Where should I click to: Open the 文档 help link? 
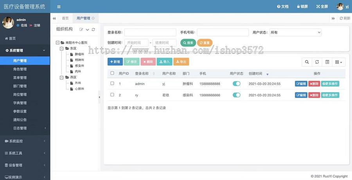(x=283, y=7)
